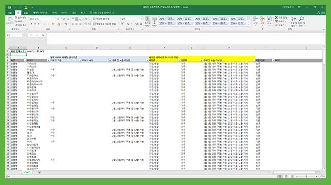The image size is (331, 185).
Task: Click the Cut (scissors) icon
Action: click(16, 18)
